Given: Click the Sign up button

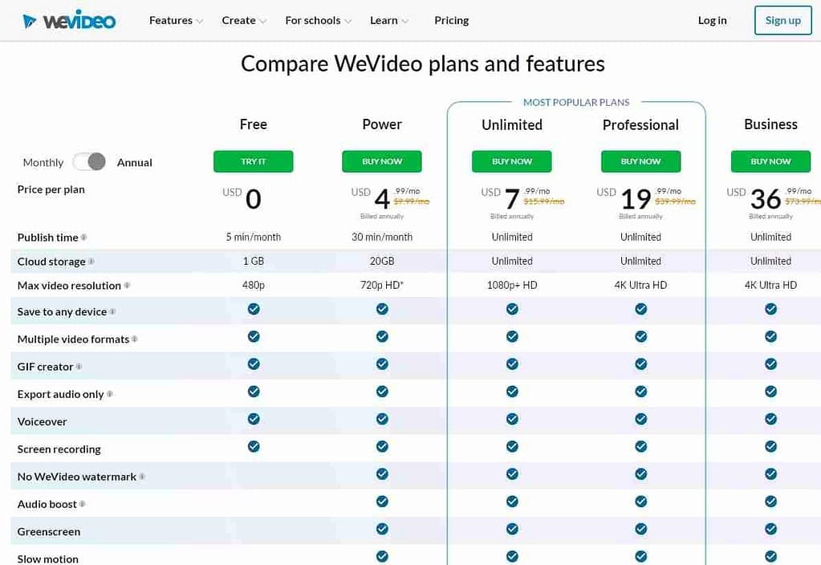Looking at the screenshot, I should click(x=782, y=20).
